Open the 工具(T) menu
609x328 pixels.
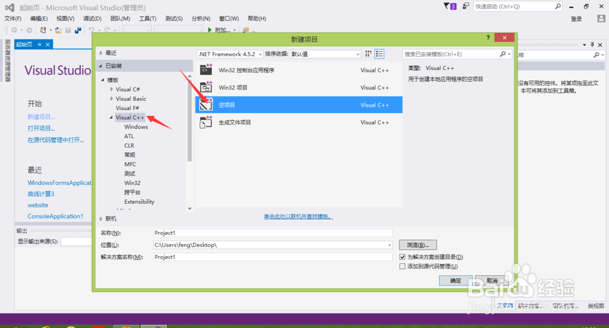[x=147, y=19]
